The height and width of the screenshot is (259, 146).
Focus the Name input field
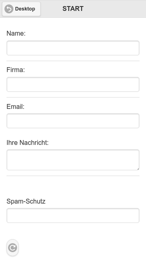pos(73,48)
